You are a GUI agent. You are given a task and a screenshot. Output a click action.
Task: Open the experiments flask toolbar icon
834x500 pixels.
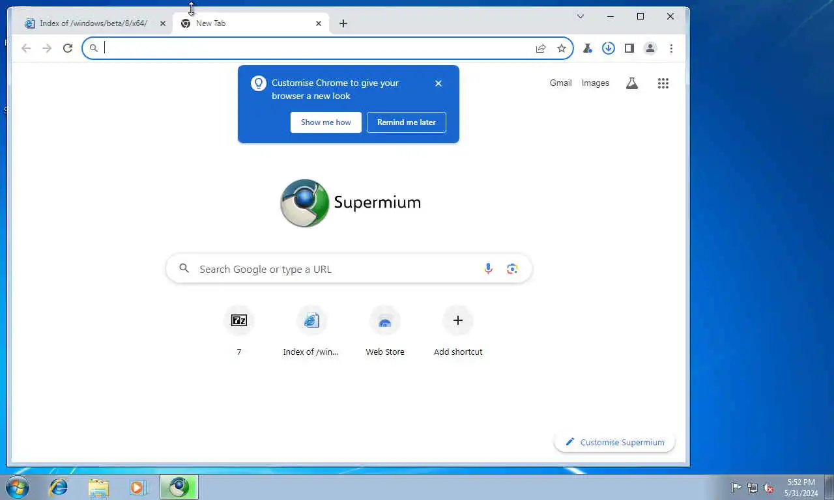(x=587, y=48)
